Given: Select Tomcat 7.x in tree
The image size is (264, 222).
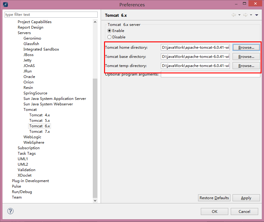Looking at the screenshot, I should point(40,132).
